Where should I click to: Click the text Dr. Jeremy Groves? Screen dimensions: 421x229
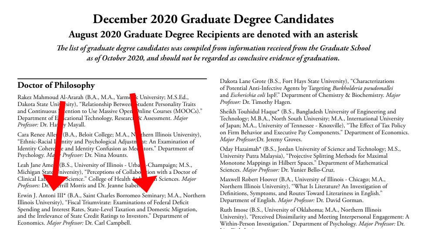pyautogui.click(x=279, y=139)
